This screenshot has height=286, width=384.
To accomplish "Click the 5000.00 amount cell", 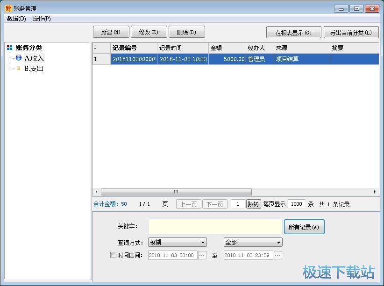I will [x=227, y=59].
